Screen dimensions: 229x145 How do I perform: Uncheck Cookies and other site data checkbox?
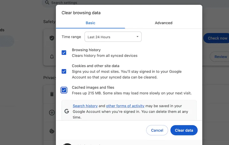coord(64,71)
